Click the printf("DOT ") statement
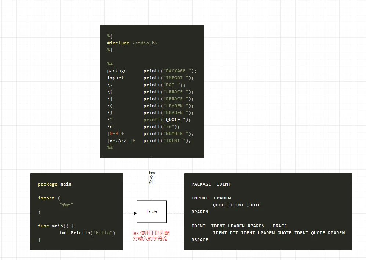Viewport: 366px width, 260px height. [164, 85]
